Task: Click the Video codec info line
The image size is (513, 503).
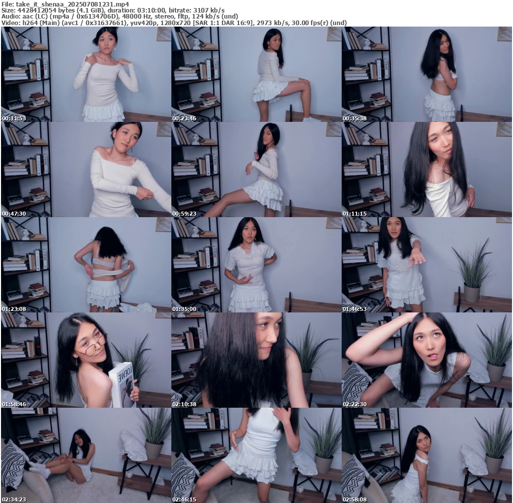Action: point(174,23)
